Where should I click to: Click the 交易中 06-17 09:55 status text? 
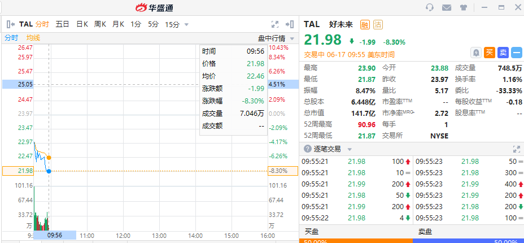349,54
